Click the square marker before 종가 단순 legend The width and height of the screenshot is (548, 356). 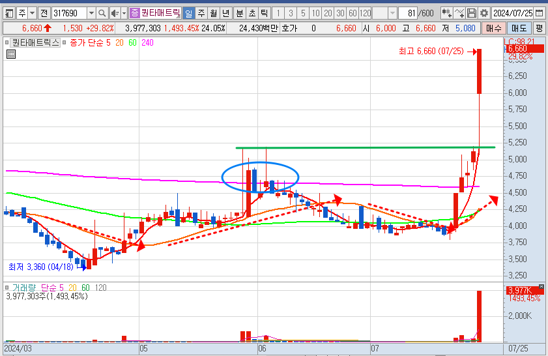[65, 42]
